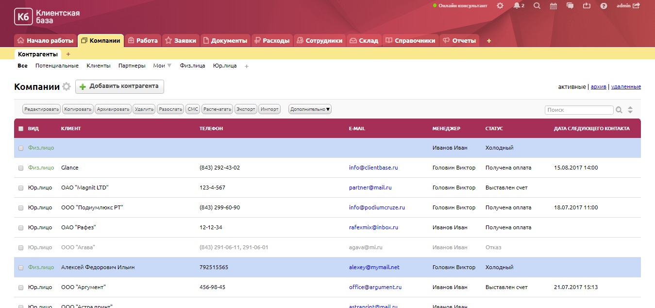Open the архив link

point(598,86)
